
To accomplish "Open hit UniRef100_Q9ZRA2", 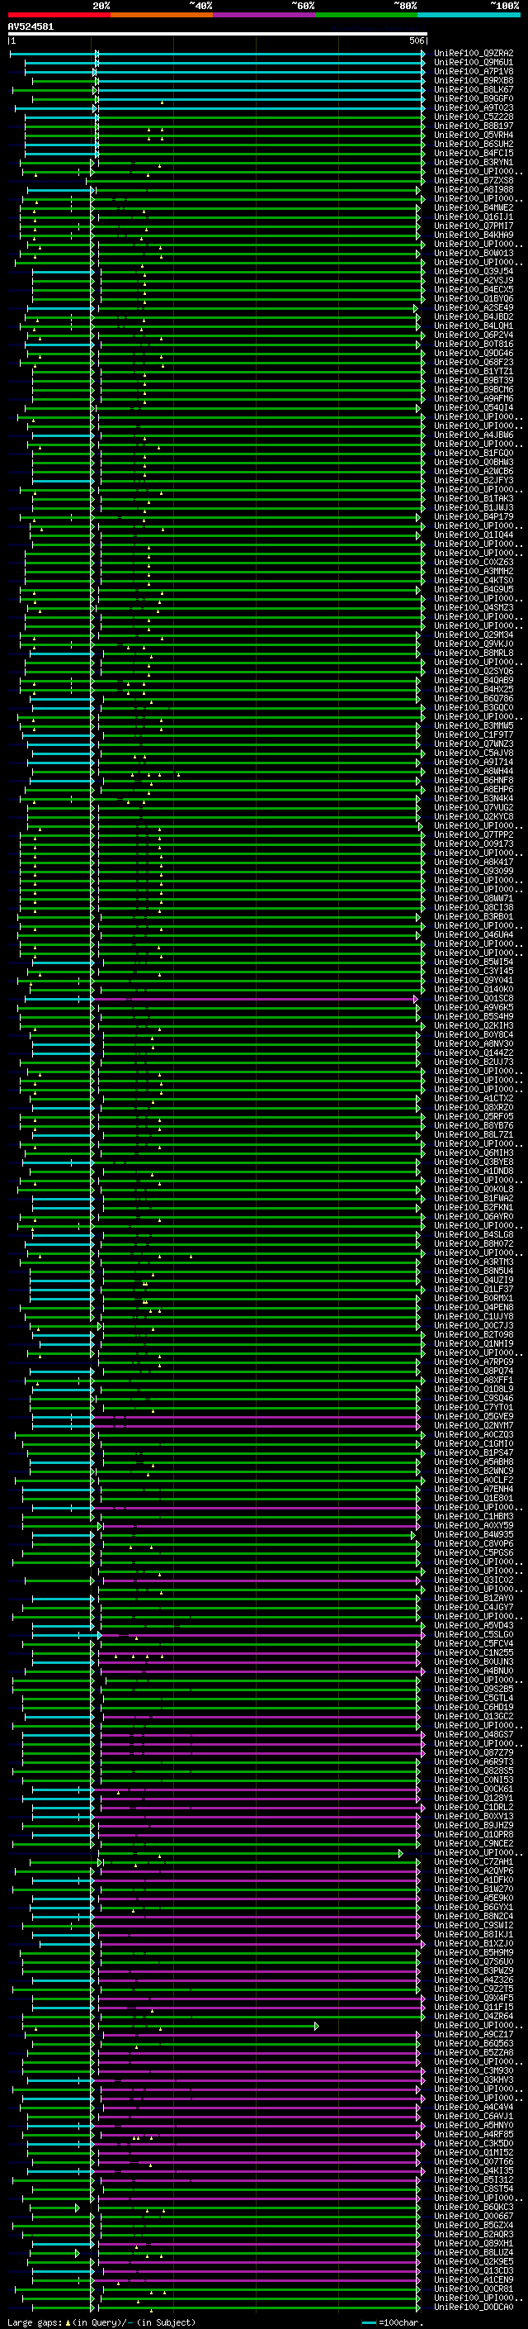I will (x=474, y=54).
